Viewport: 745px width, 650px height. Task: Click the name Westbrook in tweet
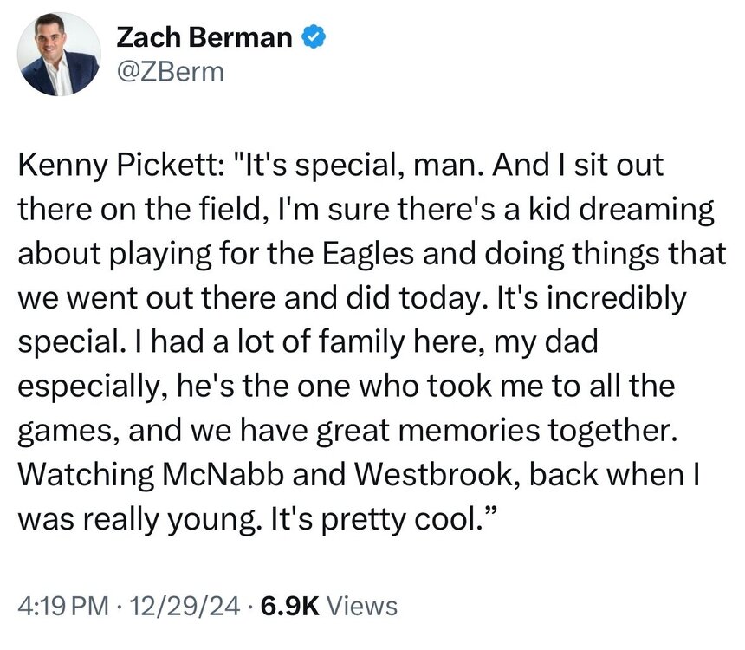click(x=436, y=474)
